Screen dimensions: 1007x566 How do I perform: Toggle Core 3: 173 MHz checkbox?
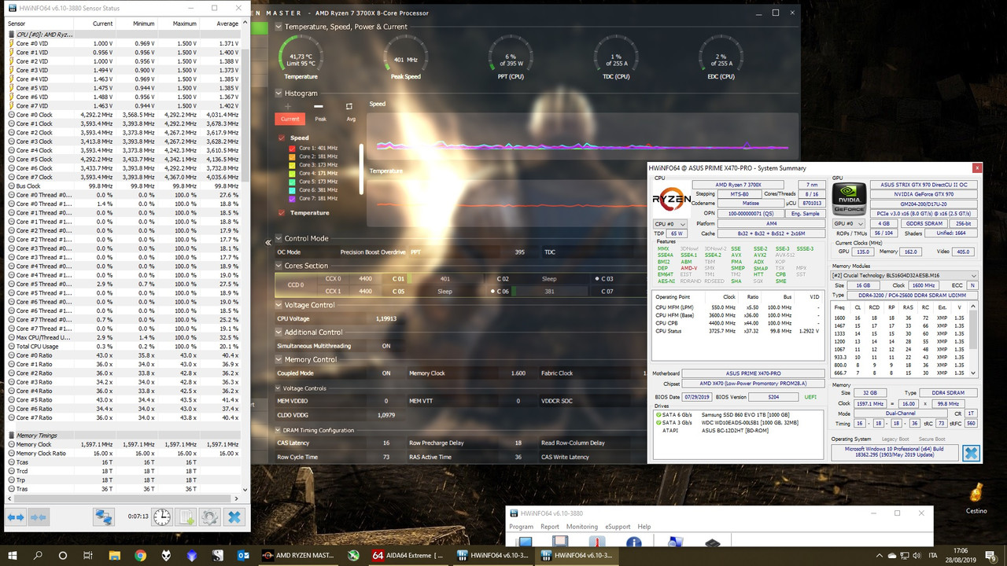(292, 164)
